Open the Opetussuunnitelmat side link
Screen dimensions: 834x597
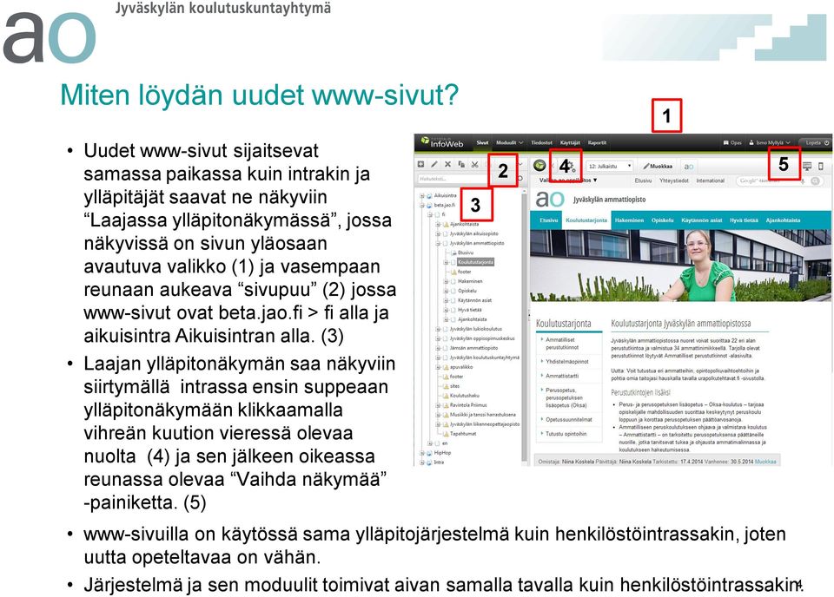point(568,420)
